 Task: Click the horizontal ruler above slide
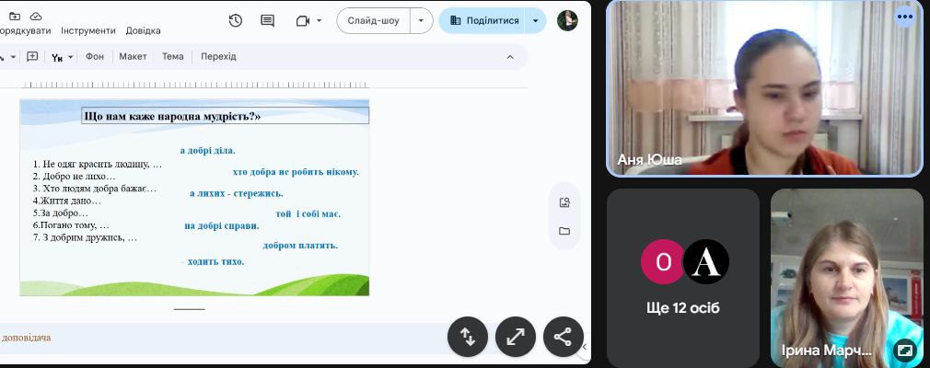(x=194, y=85)
